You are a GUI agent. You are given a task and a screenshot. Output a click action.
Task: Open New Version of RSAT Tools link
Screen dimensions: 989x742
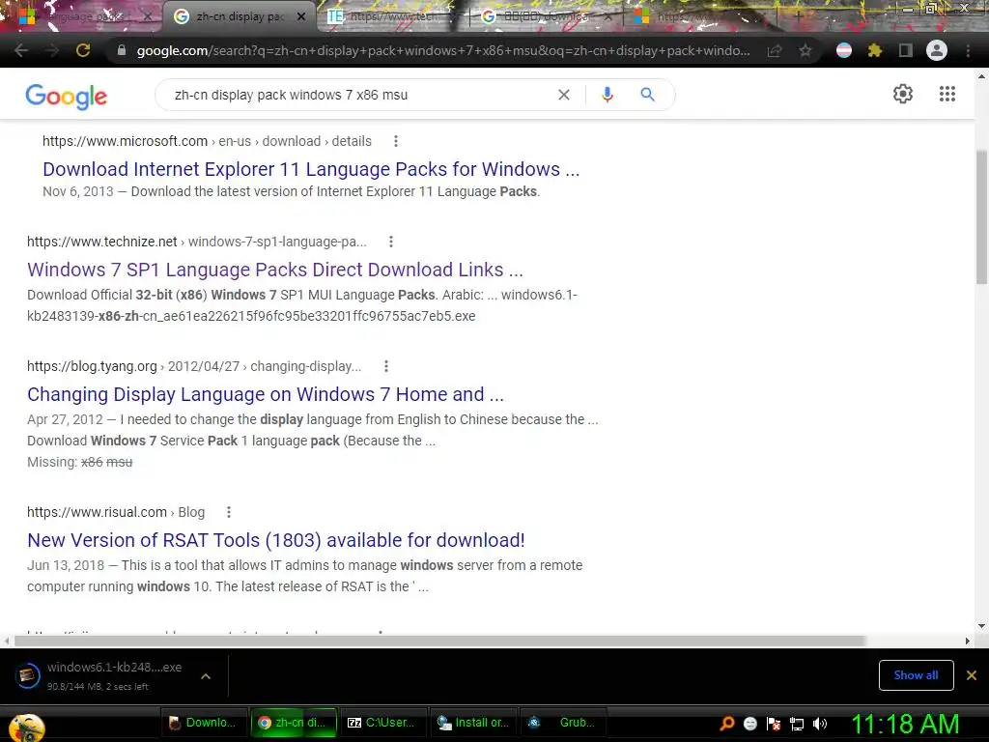[275, 540]
